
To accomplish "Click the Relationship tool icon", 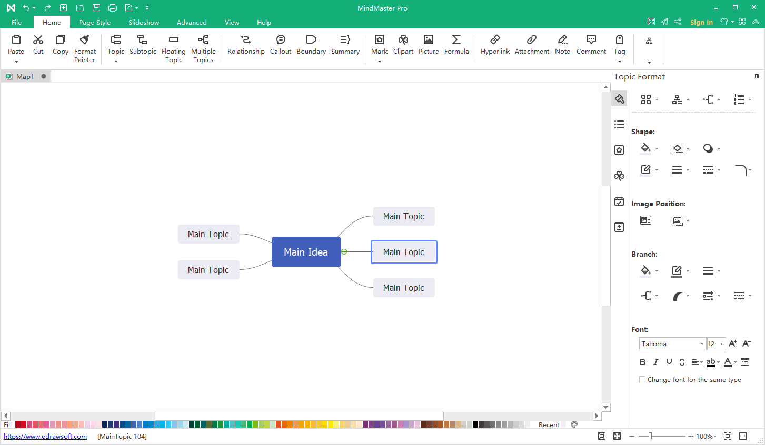I will point(246,40).
